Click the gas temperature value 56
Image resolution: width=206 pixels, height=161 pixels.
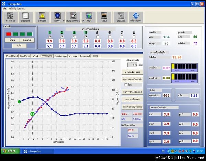(195, 37)
